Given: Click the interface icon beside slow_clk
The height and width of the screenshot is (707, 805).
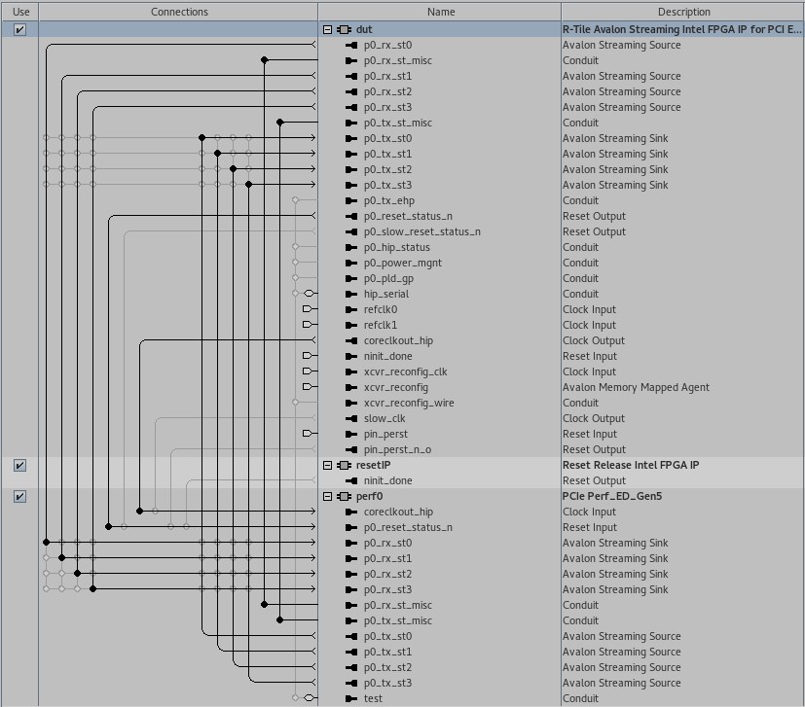Looking at the screenshot, I should tap(351, 419).
